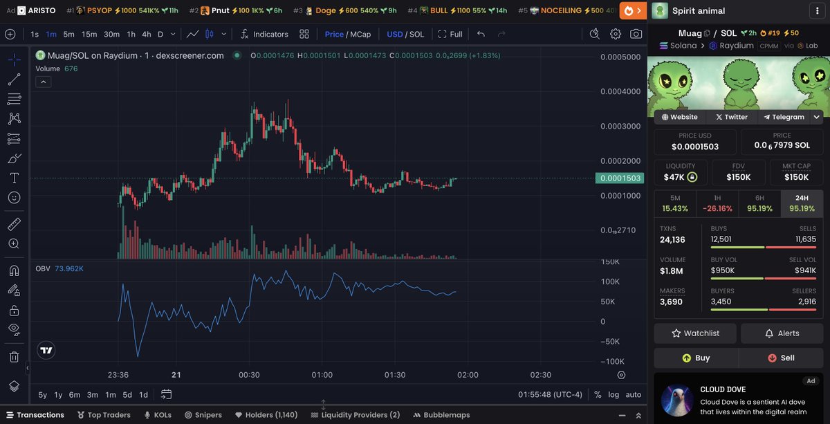Toggle stay in drawing mode
The width and height of the screenshot is (830, 424).
tap(14, 291)
